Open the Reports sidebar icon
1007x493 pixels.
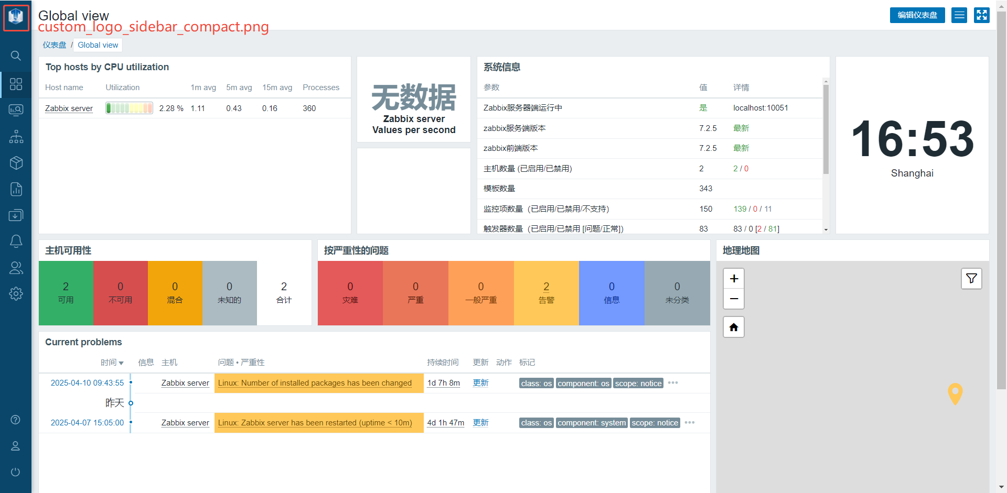tap(16, 189)
